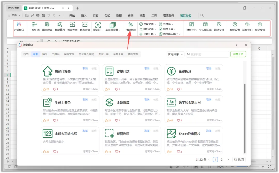Click the 金额拆分 yen icon
Viewport: 279px width, 173px height.
[x=171, y=71]
